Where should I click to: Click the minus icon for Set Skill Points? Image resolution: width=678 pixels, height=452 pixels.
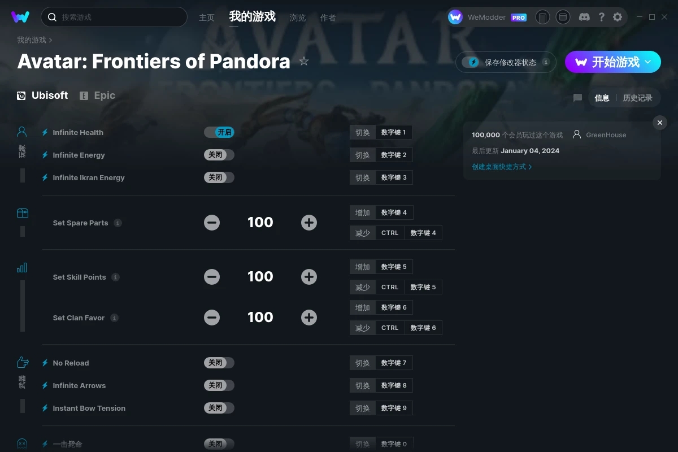coord(212,277)
